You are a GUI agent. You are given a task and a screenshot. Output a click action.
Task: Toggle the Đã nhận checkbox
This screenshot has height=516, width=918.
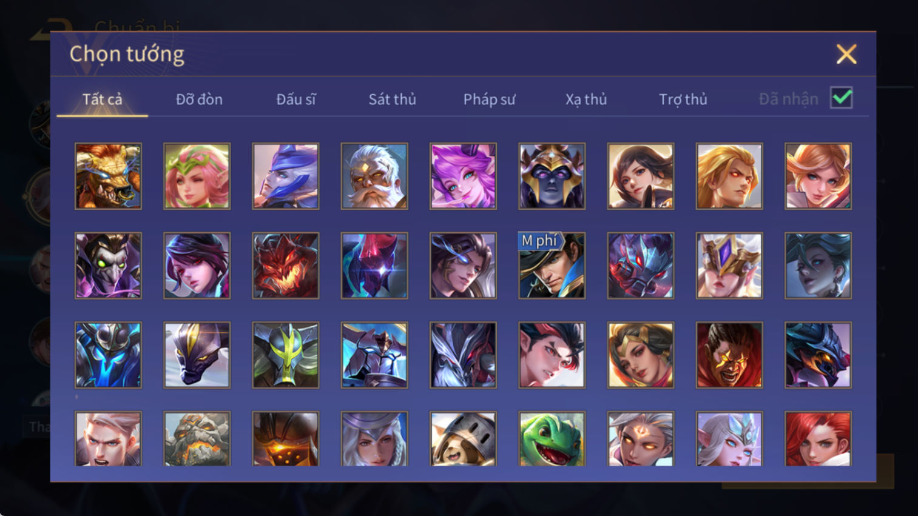(x=842, y=98)
